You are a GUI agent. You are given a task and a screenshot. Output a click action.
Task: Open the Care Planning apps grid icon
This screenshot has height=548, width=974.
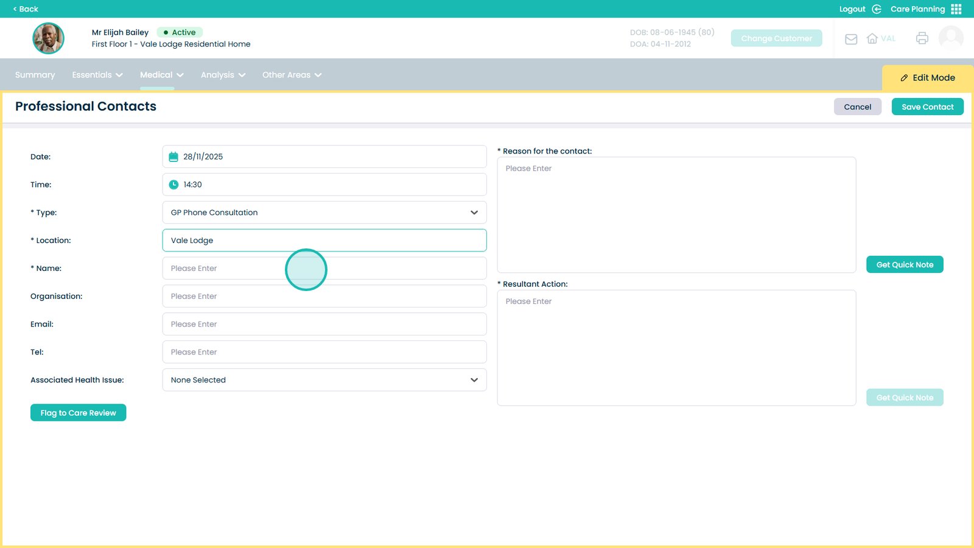(956, 9)
